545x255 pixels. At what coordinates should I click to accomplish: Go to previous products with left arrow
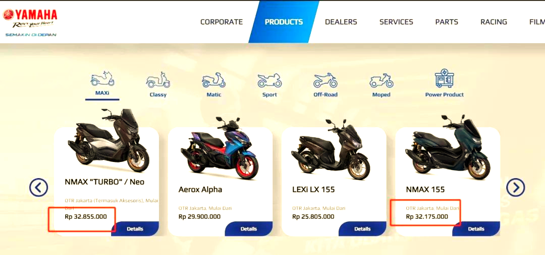[x=38, y=188]
